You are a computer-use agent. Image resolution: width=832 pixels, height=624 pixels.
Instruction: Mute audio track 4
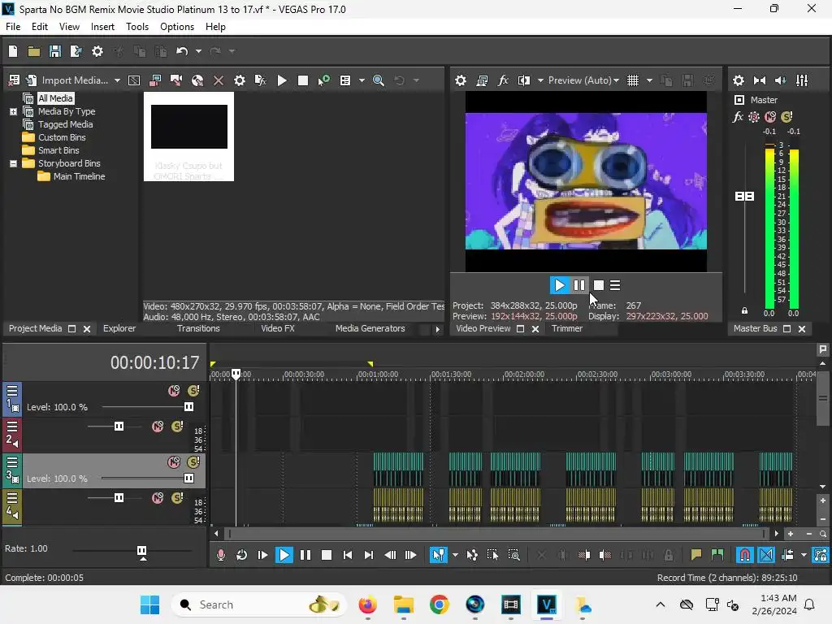tap(158, 498)
